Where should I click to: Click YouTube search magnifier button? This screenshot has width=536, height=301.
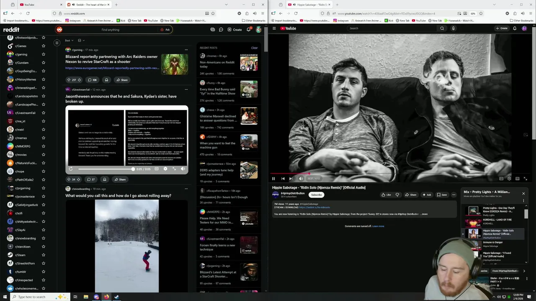click(x=442, y=28)
